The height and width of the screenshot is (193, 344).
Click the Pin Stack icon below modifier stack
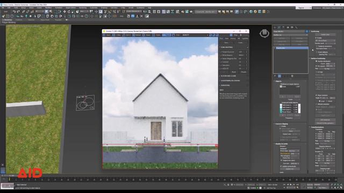[x=275, y=76]
